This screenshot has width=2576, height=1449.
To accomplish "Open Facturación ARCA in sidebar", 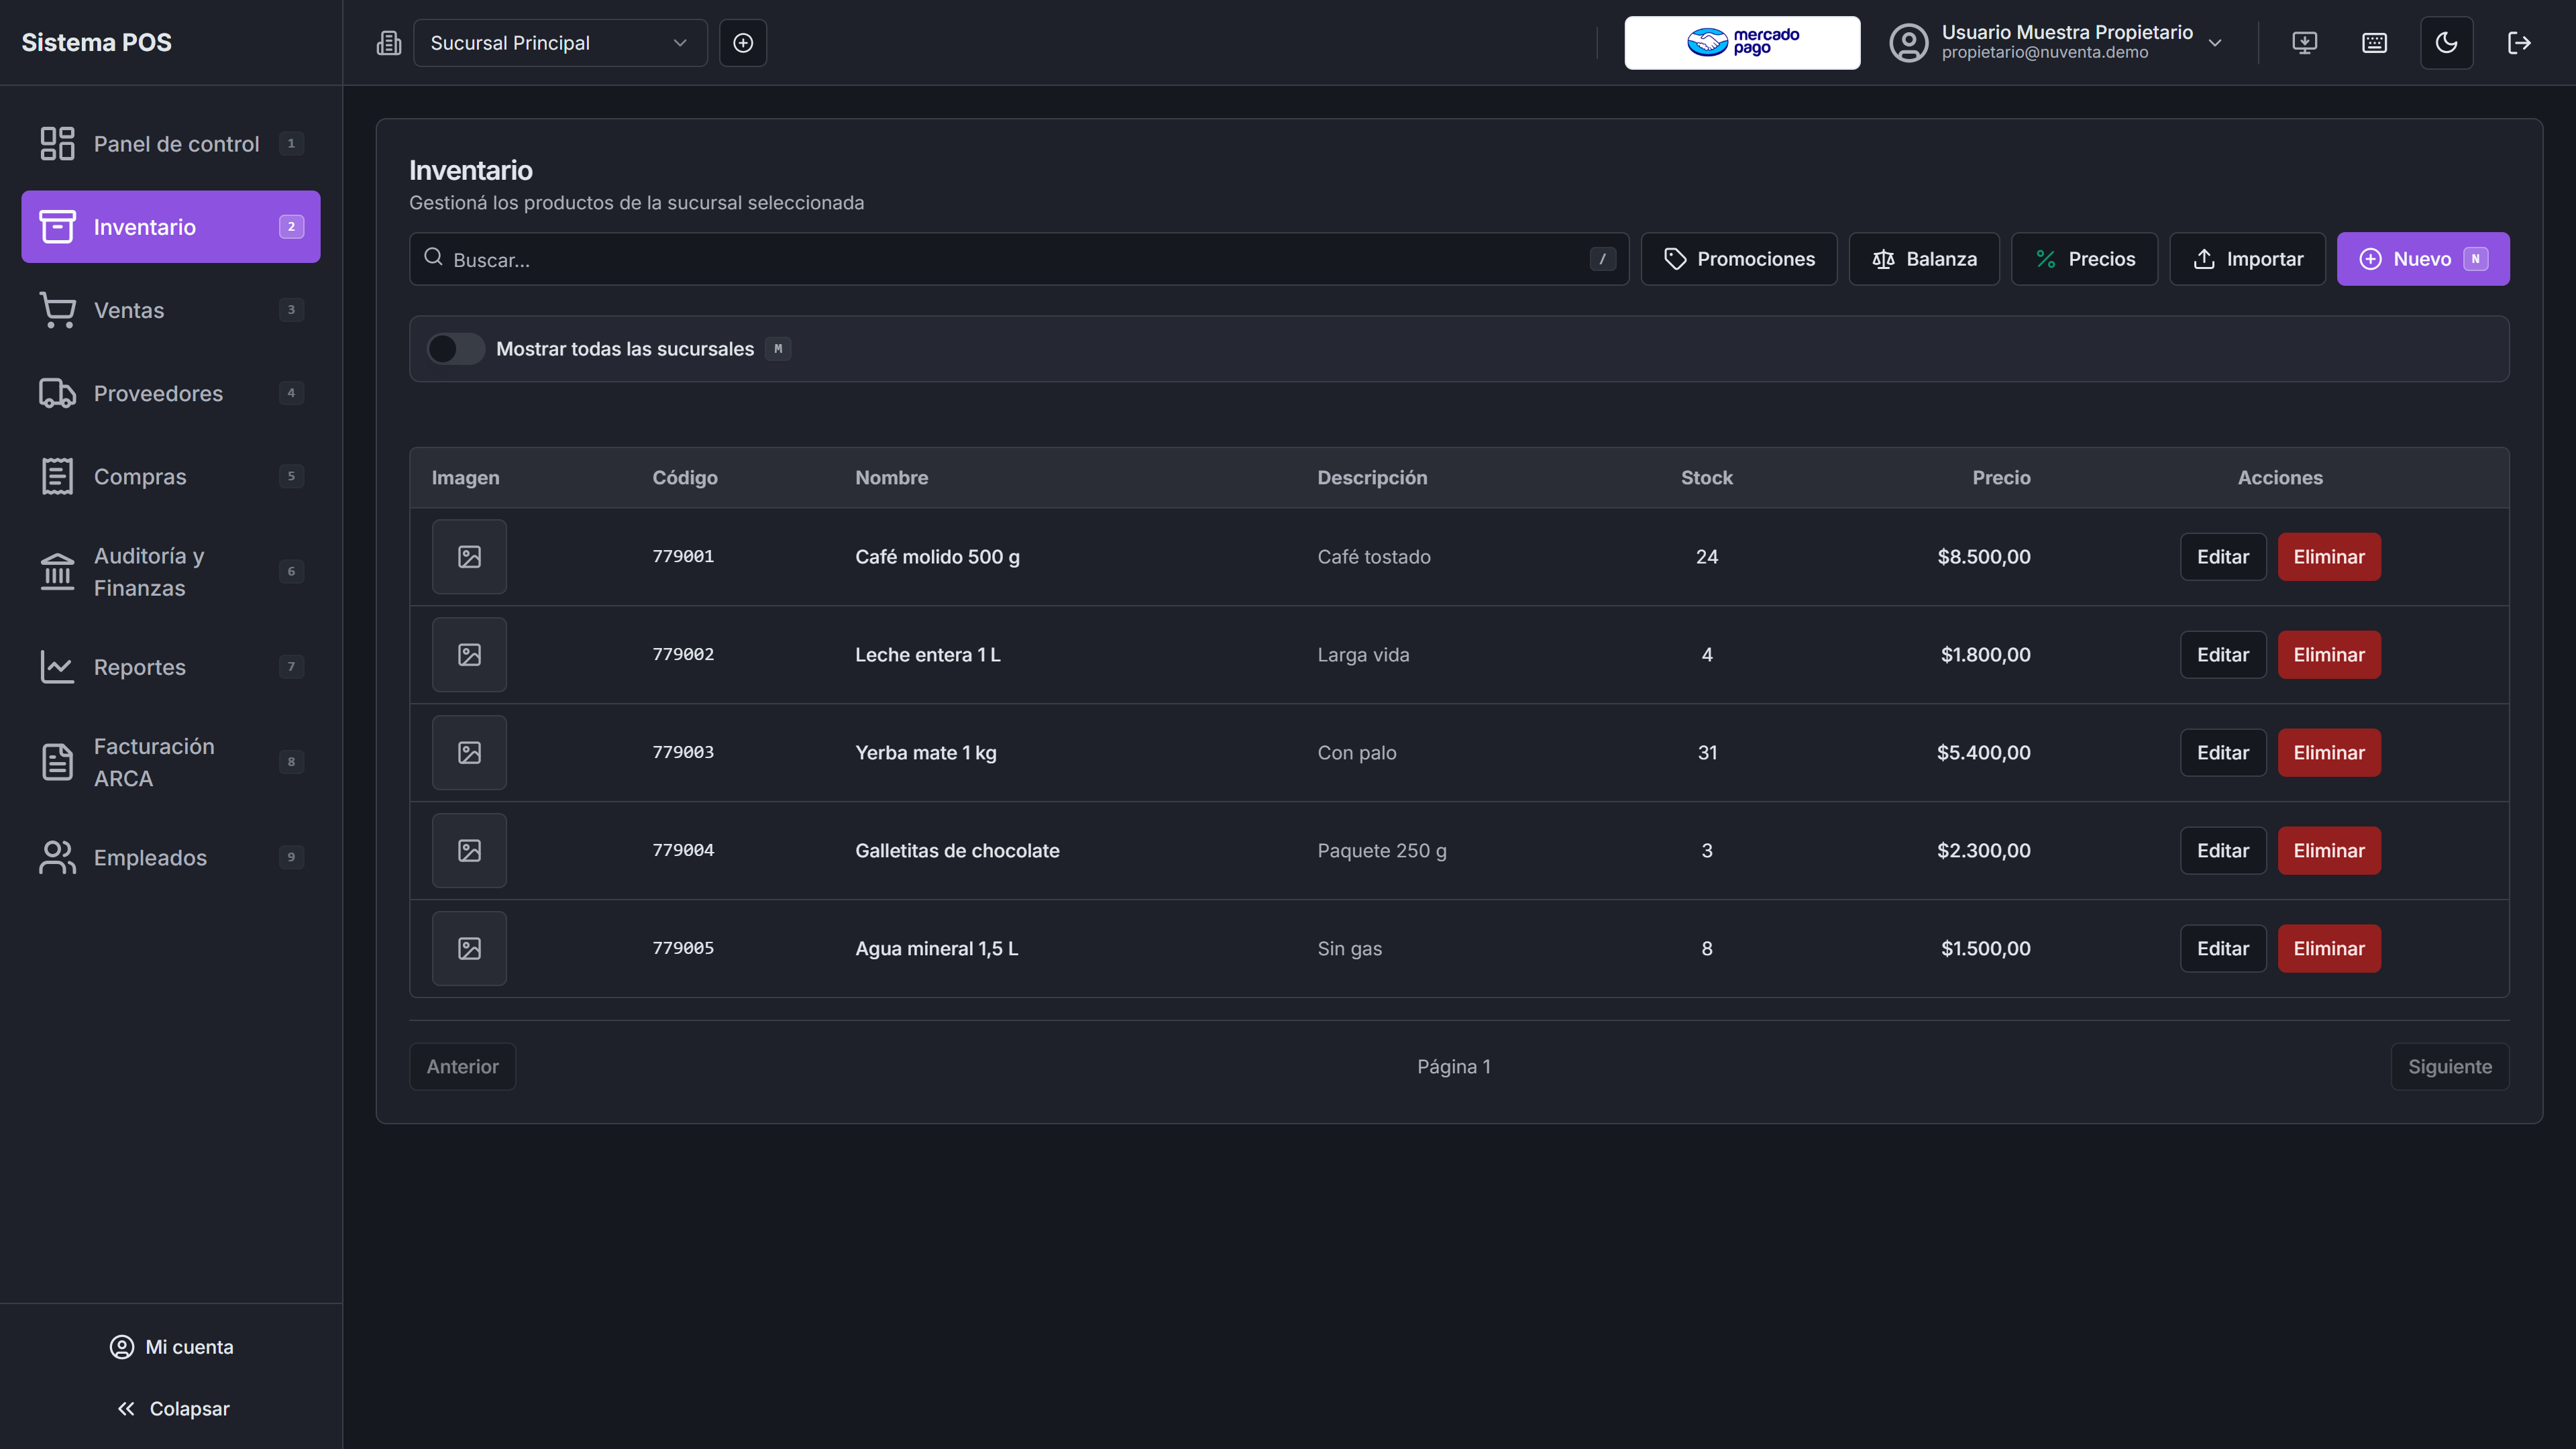I will pyautogui.click(x=171, y=762).
